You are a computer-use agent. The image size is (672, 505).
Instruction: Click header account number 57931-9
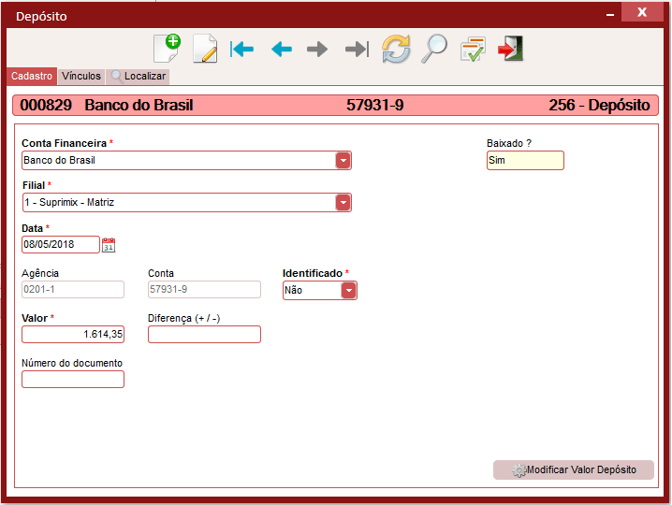tap(375, 106)
